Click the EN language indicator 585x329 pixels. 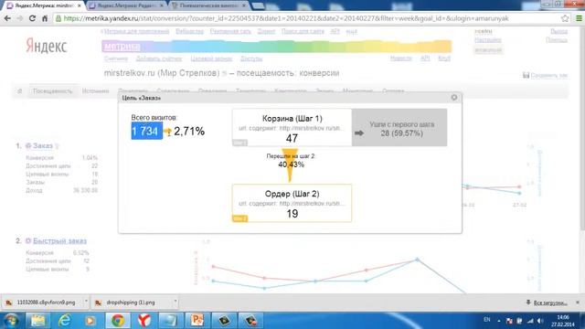(487, 320)
